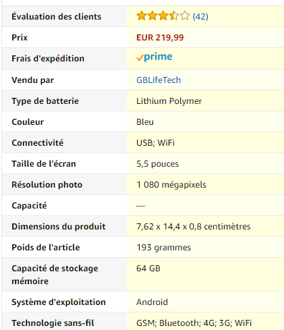The width and height of the screenshot is (284, 330).
Task: Click the EUR 219,99 price
Action: click(160, 38)
